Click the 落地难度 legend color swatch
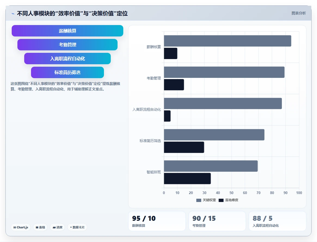Viewport: 317px width, 242px height. (221, 200)
